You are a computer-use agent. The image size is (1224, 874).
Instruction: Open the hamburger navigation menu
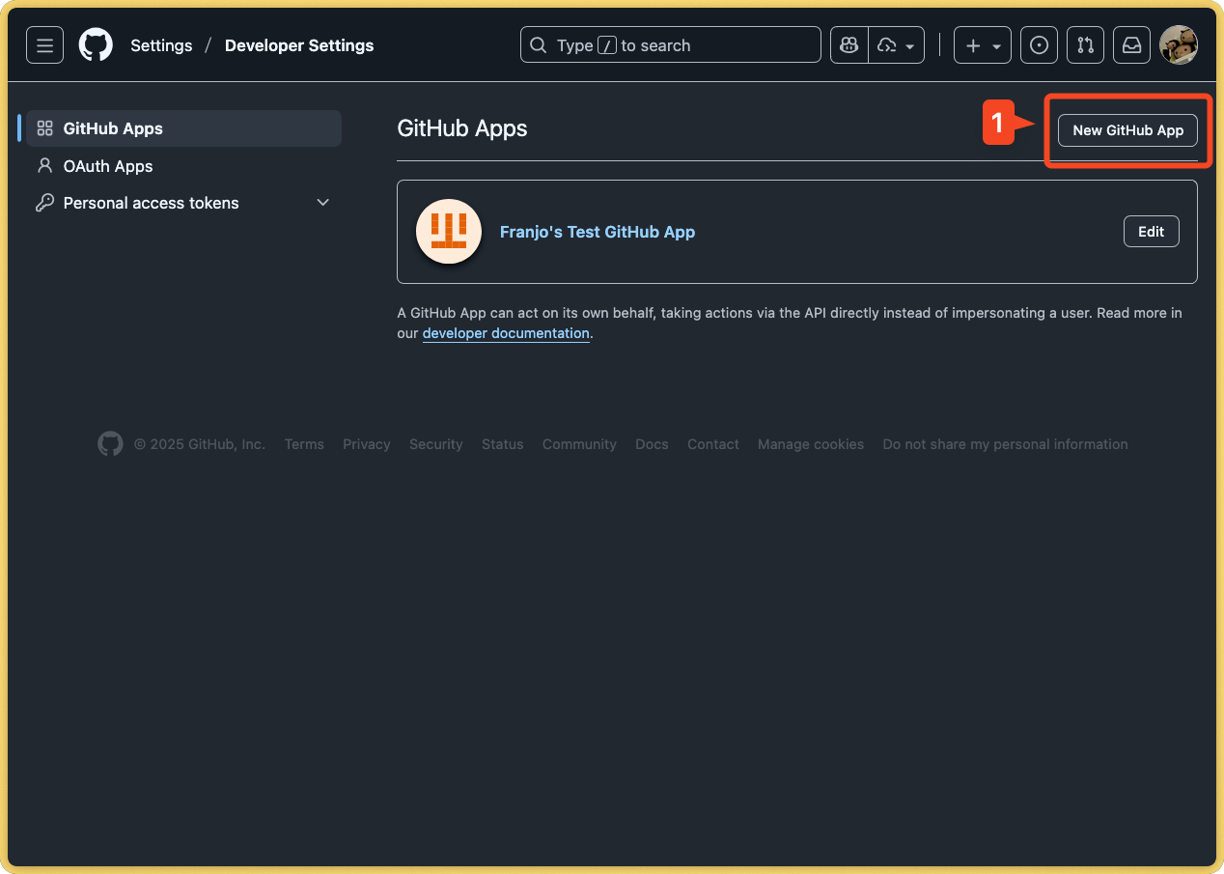pos(44,44)
